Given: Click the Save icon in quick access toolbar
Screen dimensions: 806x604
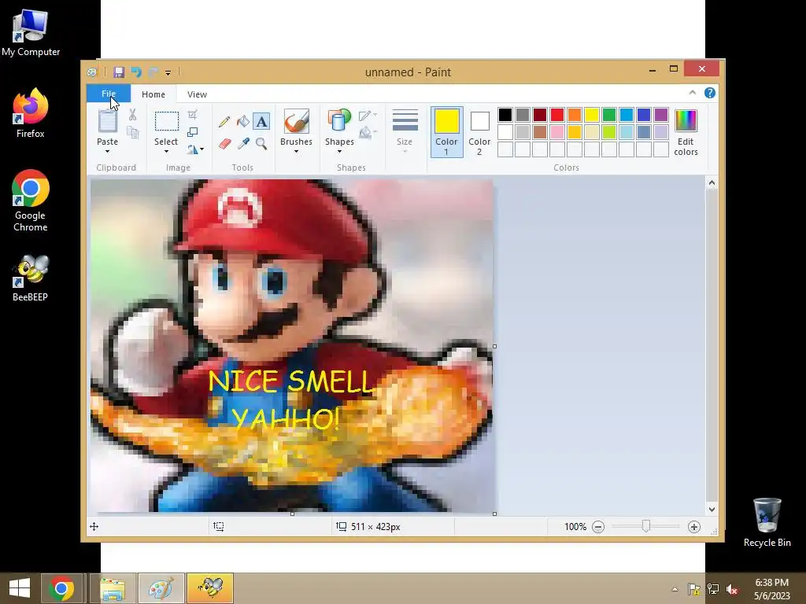Looking at the screenshot, I should click(x=119, y=72).
